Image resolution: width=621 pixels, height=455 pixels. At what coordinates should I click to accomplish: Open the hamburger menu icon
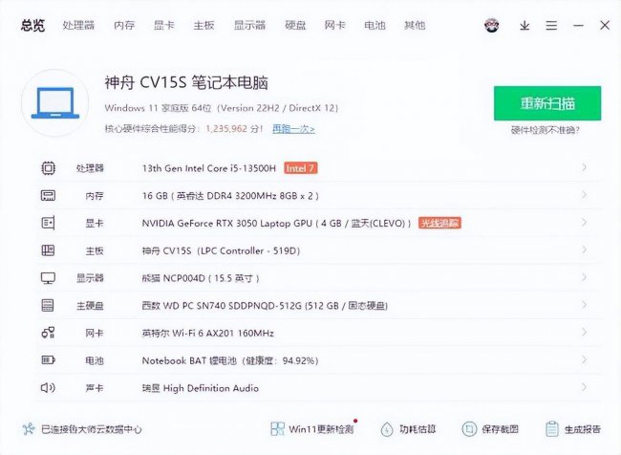point(551,26)
